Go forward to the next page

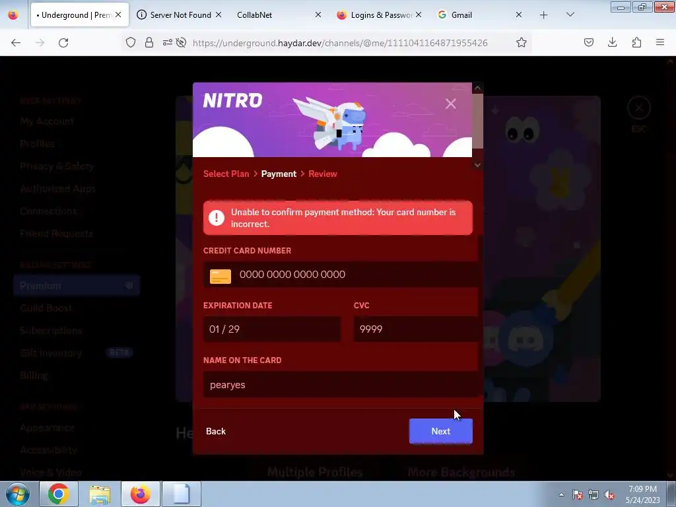(40, 42)
